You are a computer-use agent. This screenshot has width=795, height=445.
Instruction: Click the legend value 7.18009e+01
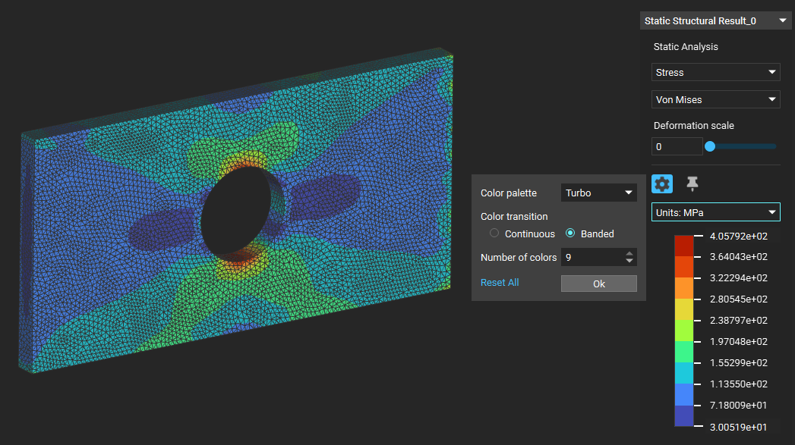pyautogui.click(x=738, y=405)
